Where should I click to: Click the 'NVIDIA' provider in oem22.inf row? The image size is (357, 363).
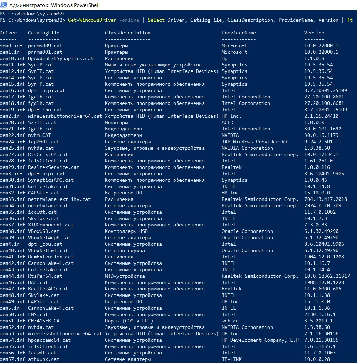pyautogui.click(x=230, y=135)
